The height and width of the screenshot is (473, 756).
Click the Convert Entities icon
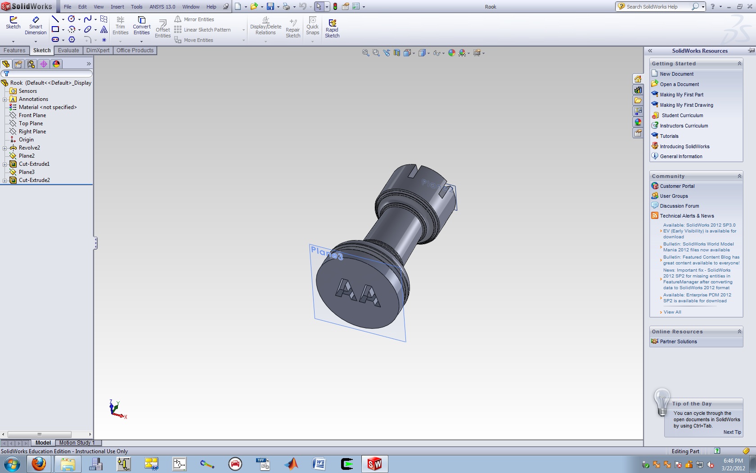pos(141,25)
